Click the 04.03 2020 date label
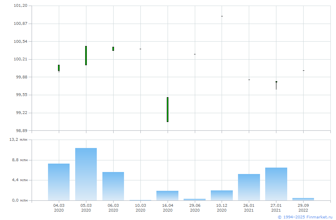Viewport: 336px width, 220px height. tap(59, 208)
